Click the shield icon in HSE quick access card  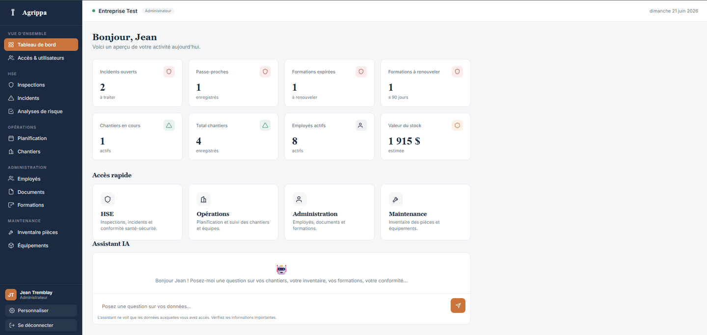tap(108, 199)
